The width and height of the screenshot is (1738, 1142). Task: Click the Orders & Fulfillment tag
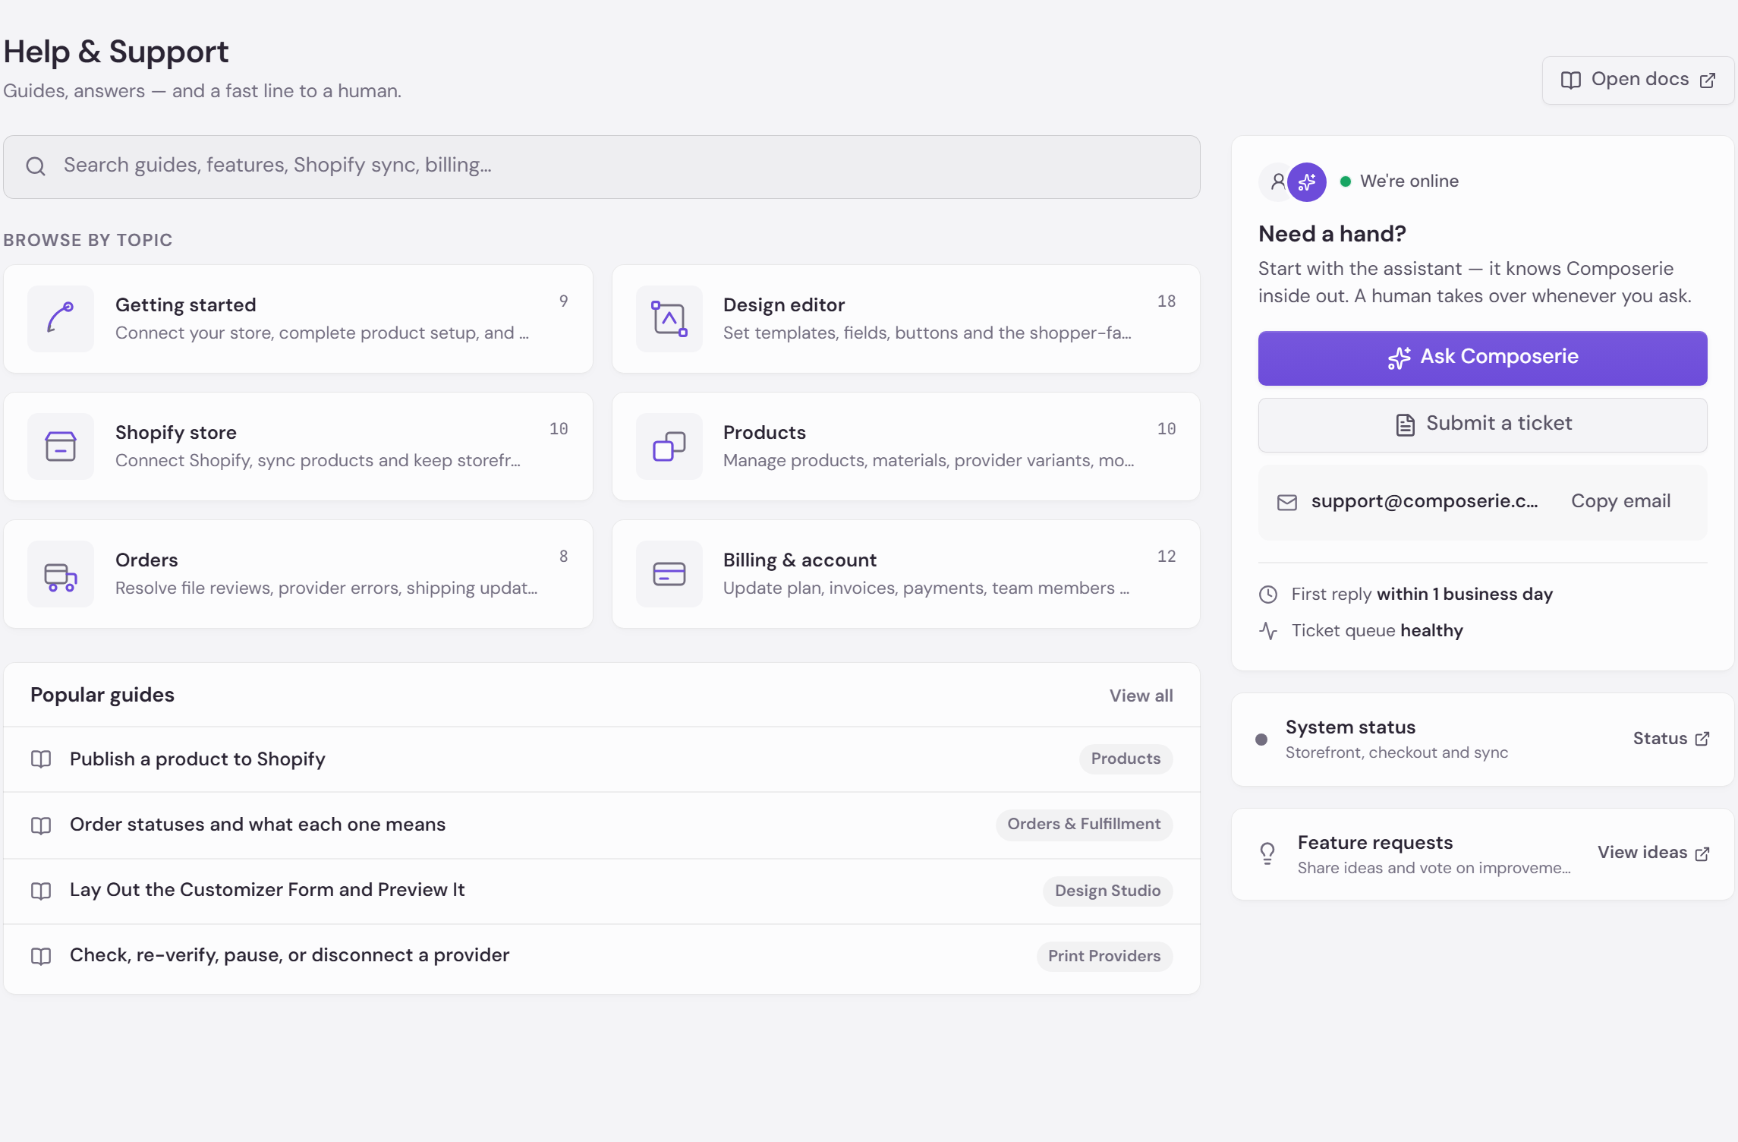[x=1084, y=825]
